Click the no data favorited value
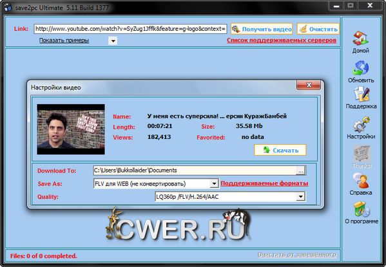 253,137
